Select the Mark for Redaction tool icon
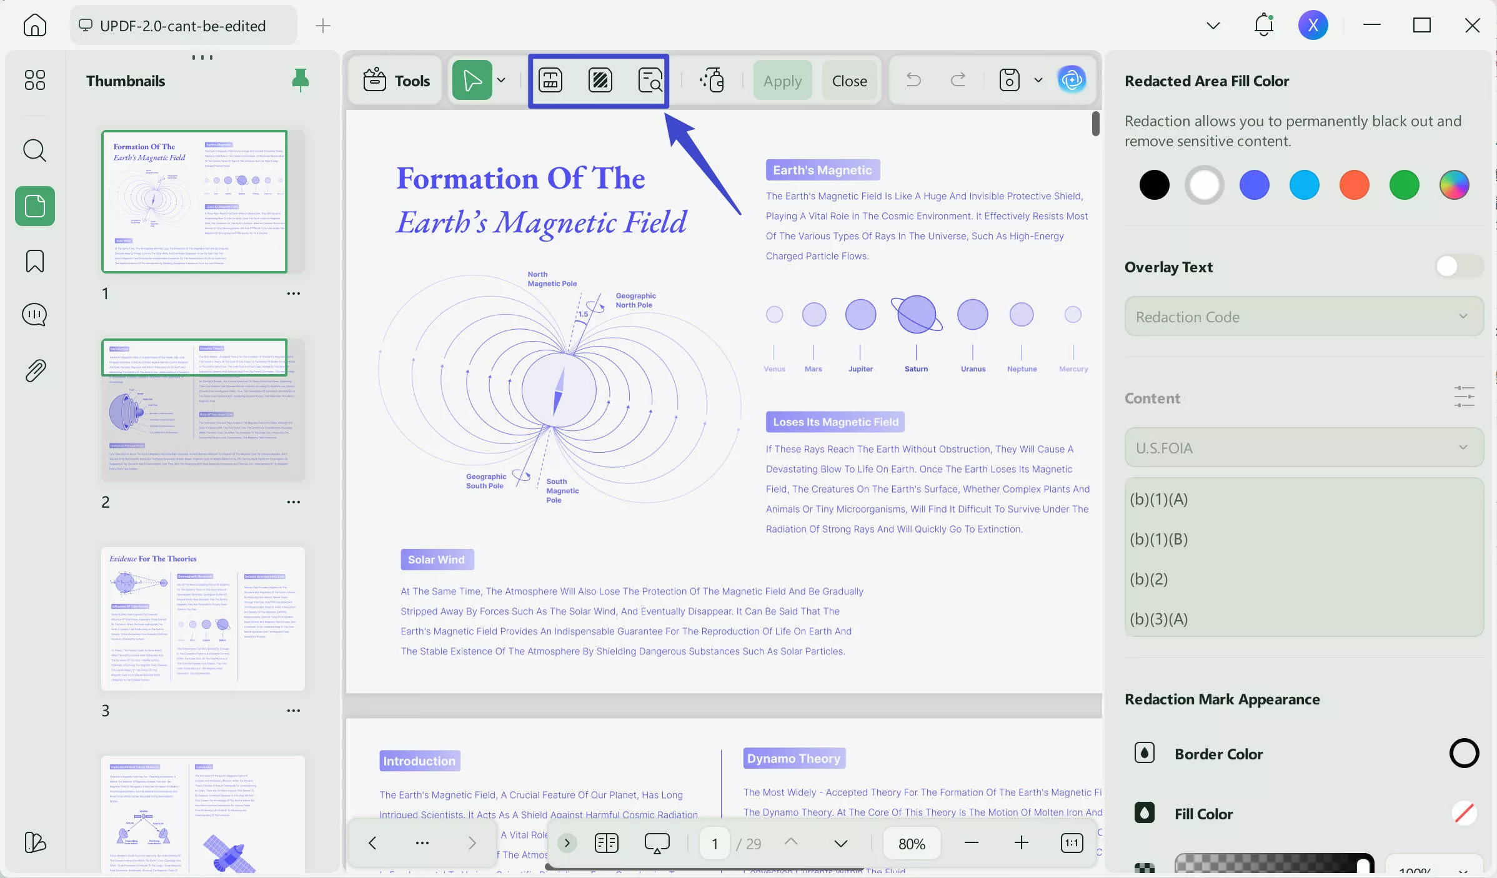 (x=550, y=81)
